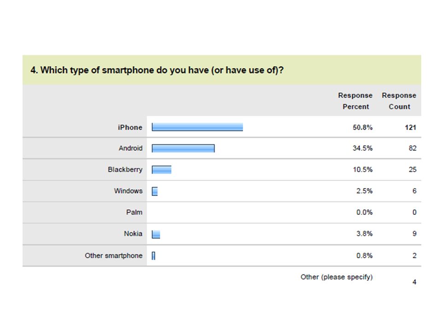Click the Blackberry response bar
Viewport: 442px width, 332px height.
click(x=162, y=170)
